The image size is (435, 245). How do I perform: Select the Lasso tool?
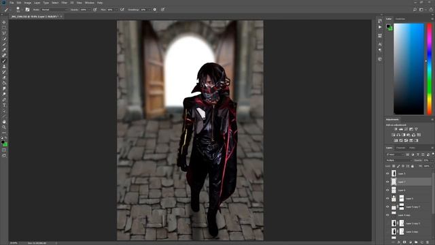[x=4, y=33]
